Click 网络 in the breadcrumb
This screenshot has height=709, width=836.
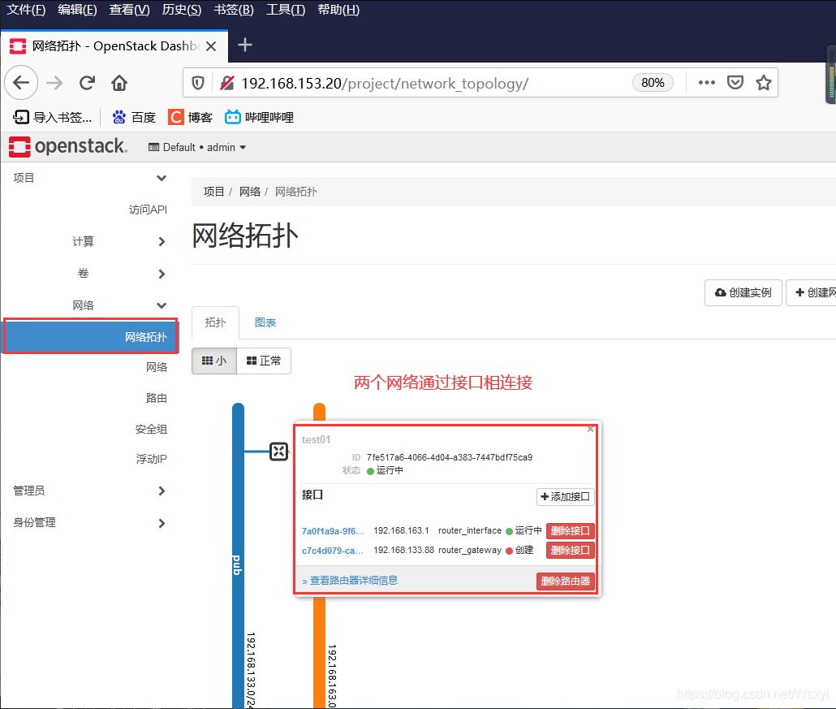click(249, 192)
